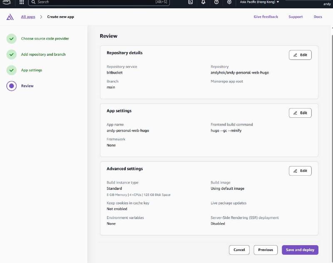Edit the Advanced settings section
The height and width of the screenshot is (263, 333).
click(x=300, y=171)
